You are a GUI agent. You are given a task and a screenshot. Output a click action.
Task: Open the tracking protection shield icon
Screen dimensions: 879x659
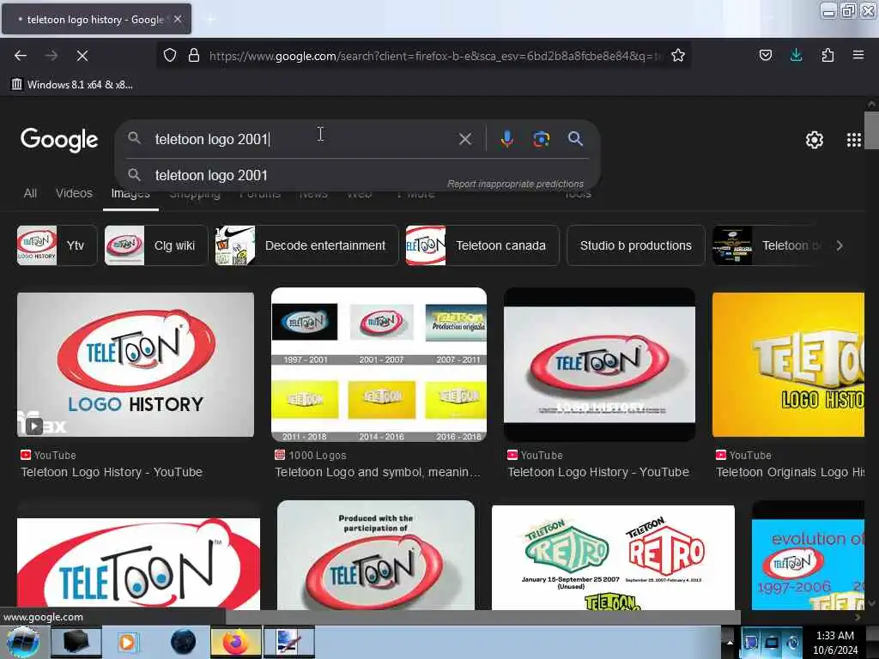click(170, 55)
